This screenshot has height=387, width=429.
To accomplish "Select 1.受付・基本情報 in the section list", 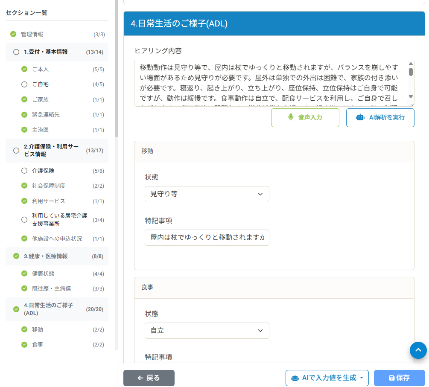I will 46,52.
